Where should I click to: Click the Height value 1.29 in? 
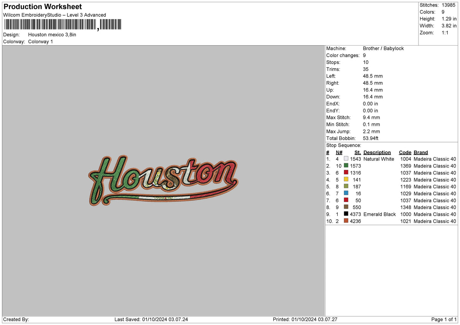coord(449,19)
